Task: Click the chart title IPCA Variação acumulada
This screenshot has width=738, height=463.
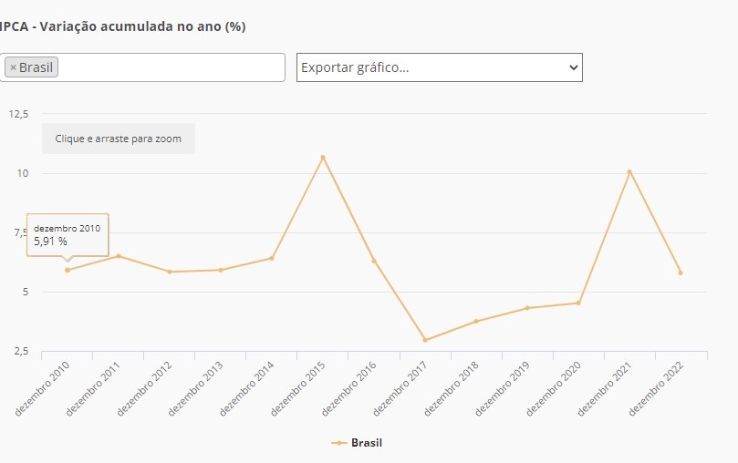Action: point(123,26)
